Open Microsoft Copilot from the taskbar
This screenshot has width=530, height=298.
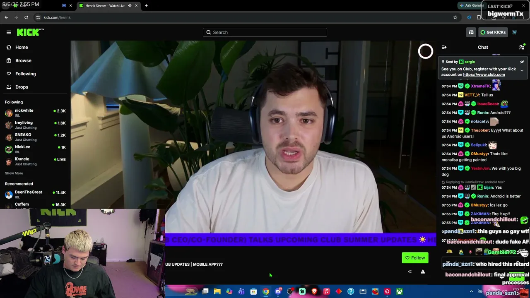(229, 291)
